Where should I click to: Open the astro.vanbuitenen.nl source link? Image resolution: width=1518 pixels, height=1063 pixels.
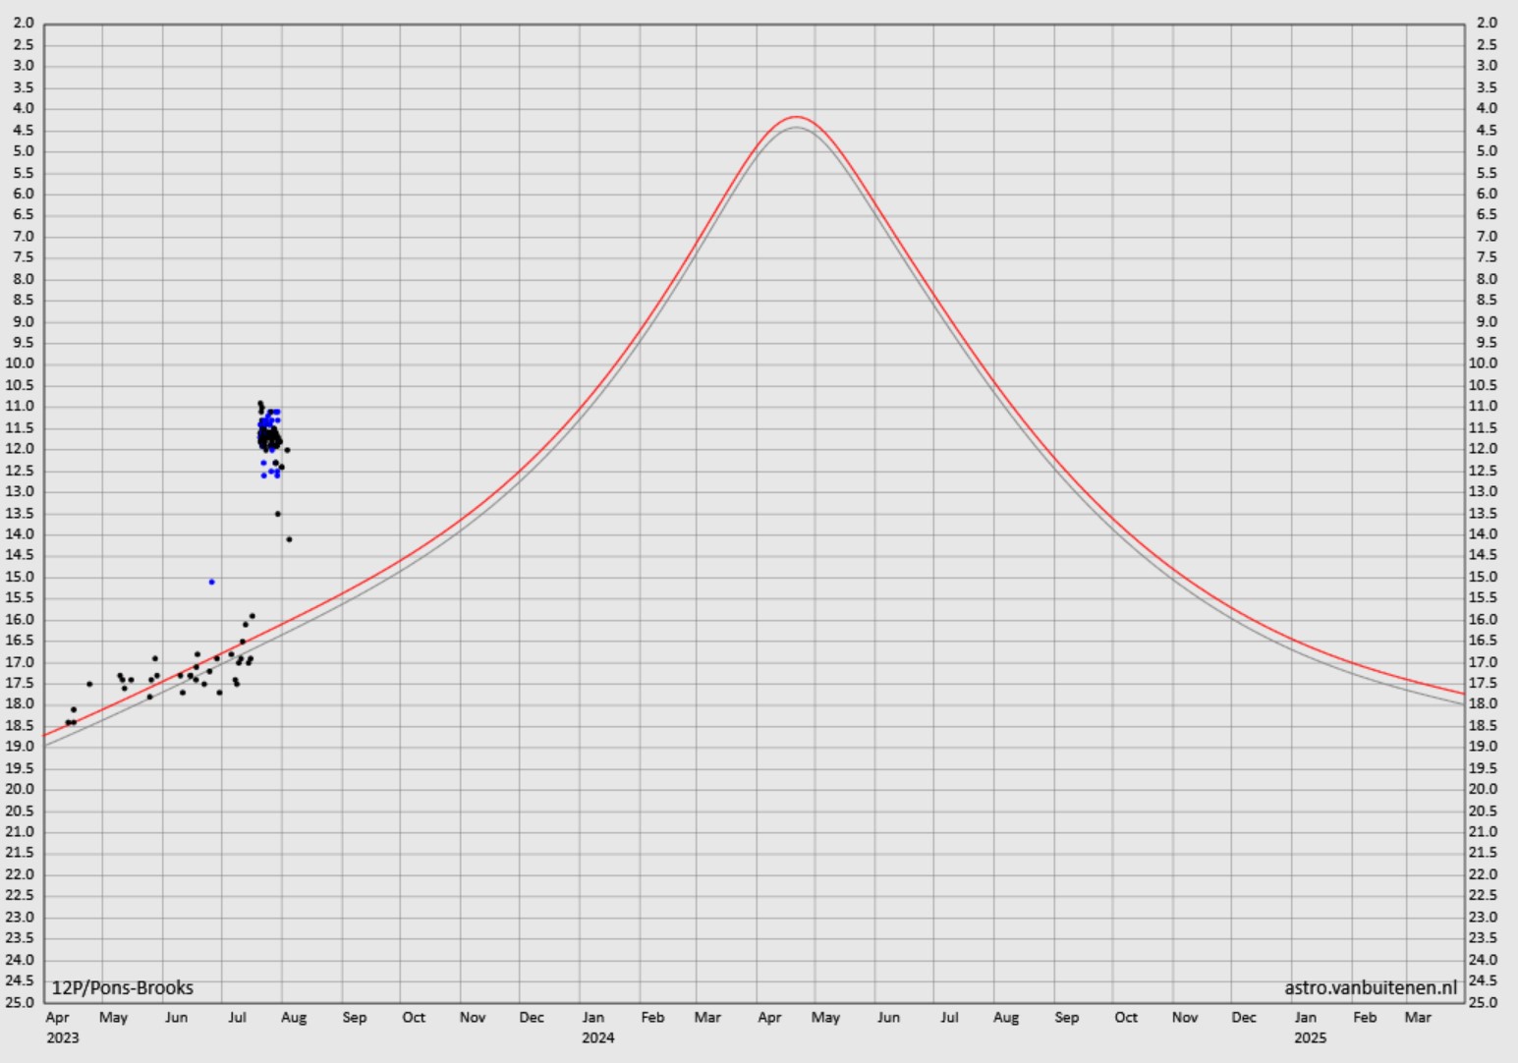tap(1371, 988)
